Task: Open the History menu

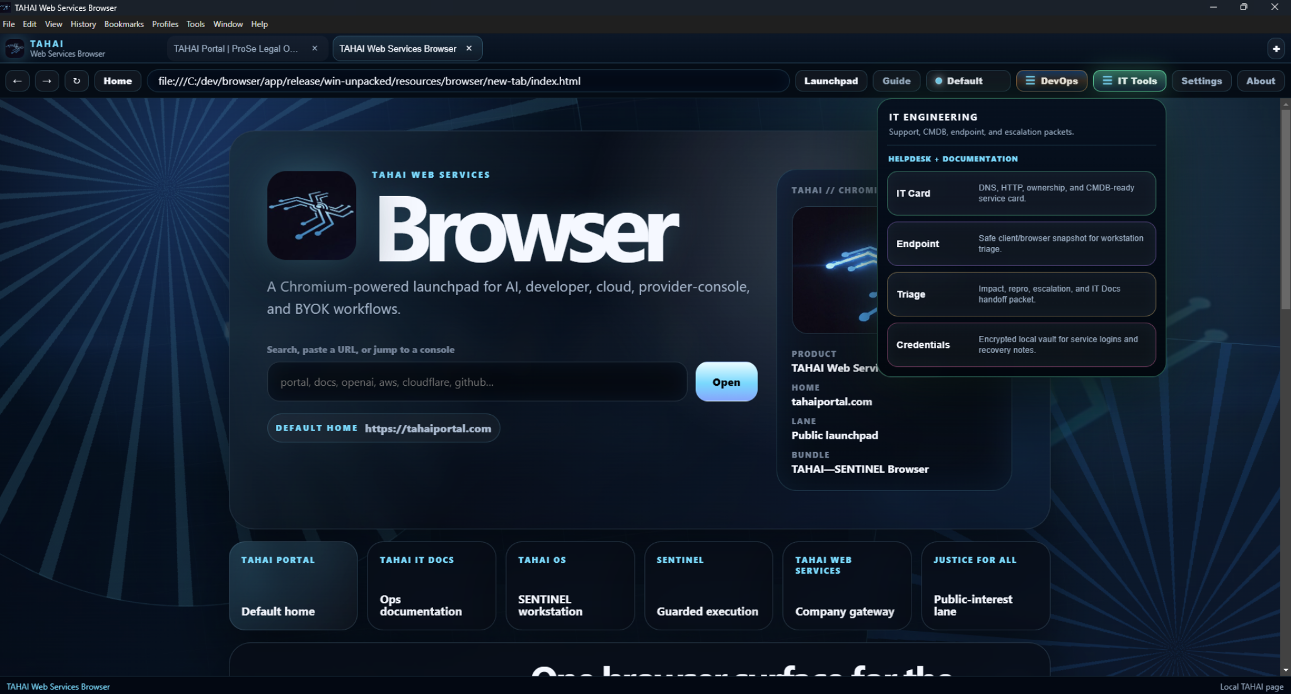Action: (x=83, y=24)
